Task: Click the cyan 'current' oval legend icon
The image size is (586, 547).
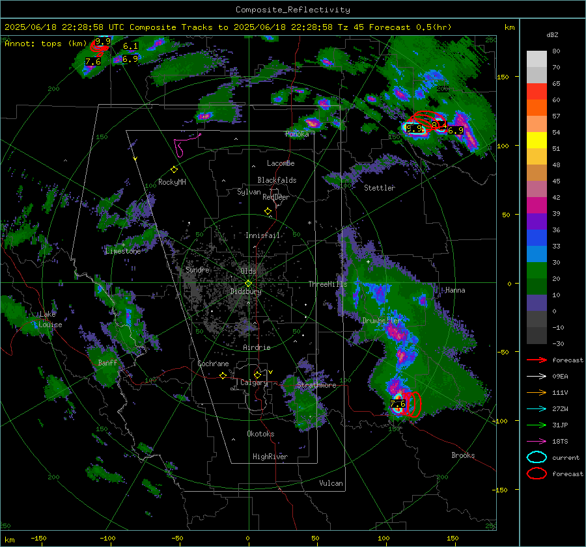Action: 537,457
